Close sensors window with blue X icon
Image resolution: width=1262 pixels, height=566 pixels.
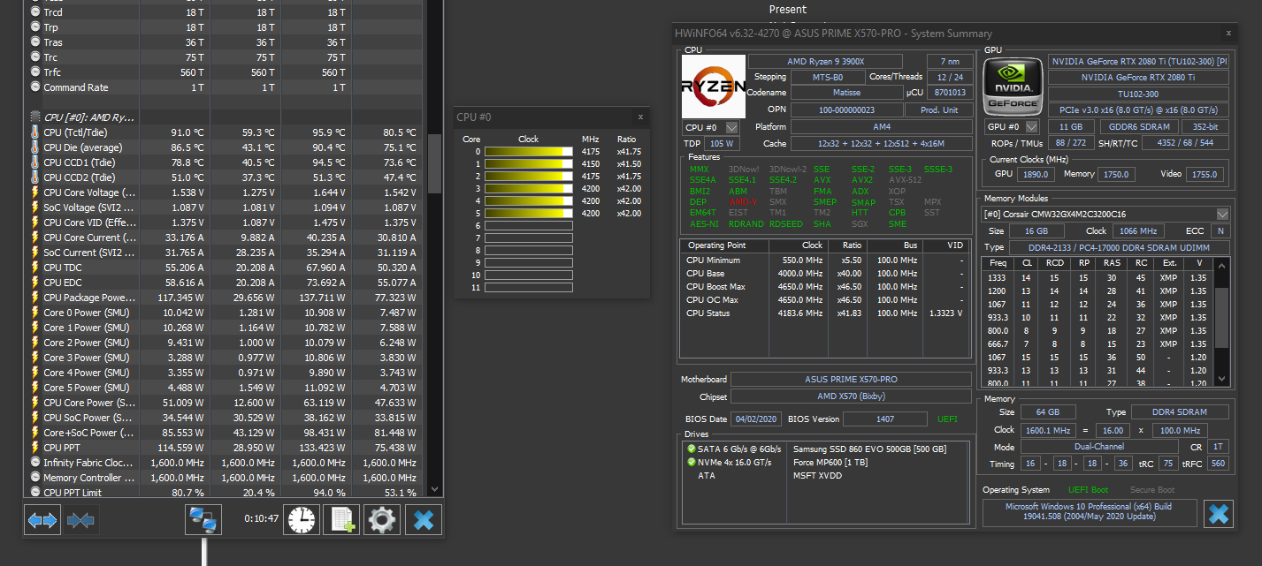pyautogui.click(x=423, y=520)
